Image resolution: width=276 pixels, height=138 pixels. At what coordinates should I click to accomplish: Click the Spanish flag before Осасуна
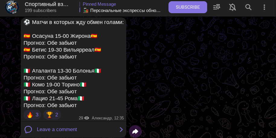coord(27,36)
